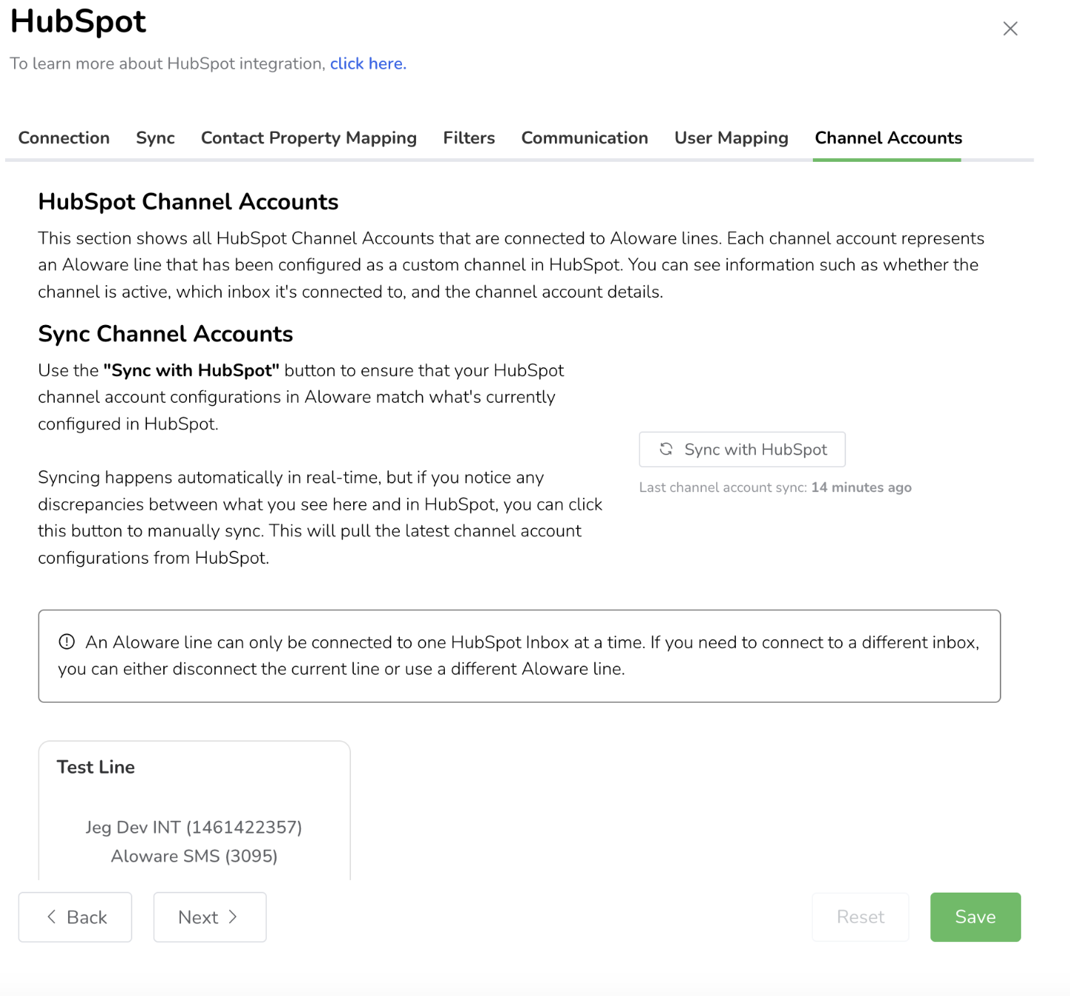Open Contact Property Mapping tab
1070x996 pixels.
point(309,138)
